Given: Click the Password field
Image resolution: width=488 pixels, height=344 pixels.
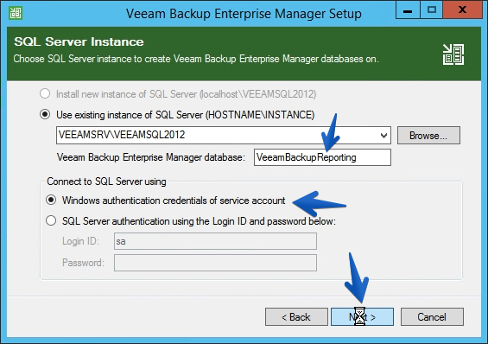Looking at the screenshot, I should [215, 263].
